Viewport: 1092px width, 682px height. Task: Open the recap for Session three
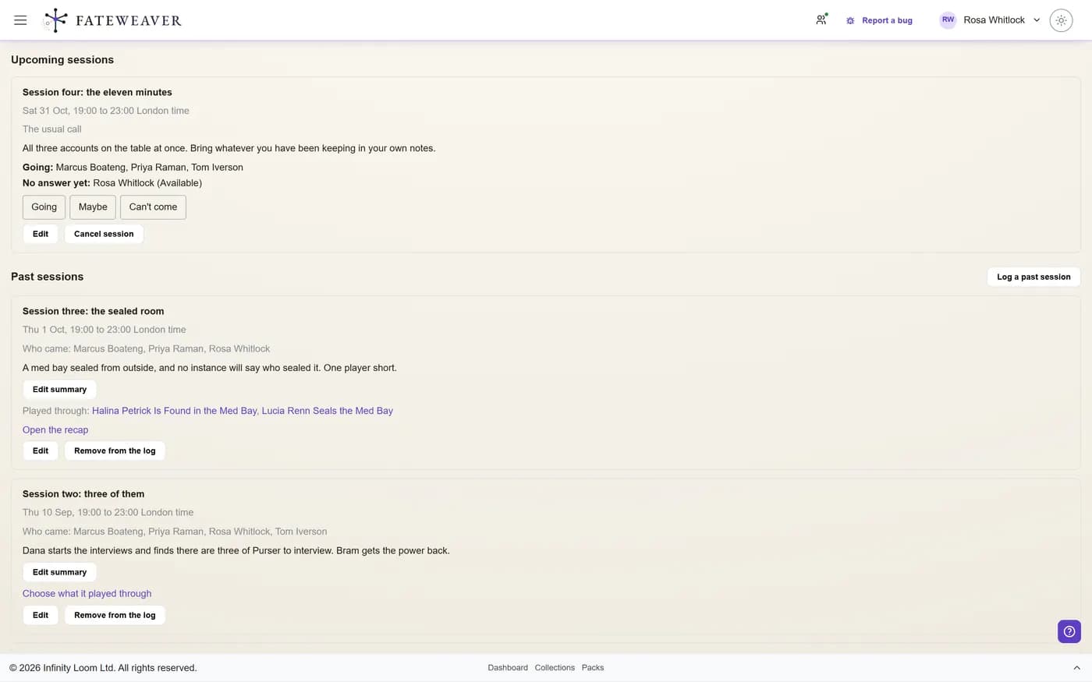[55, 429]
